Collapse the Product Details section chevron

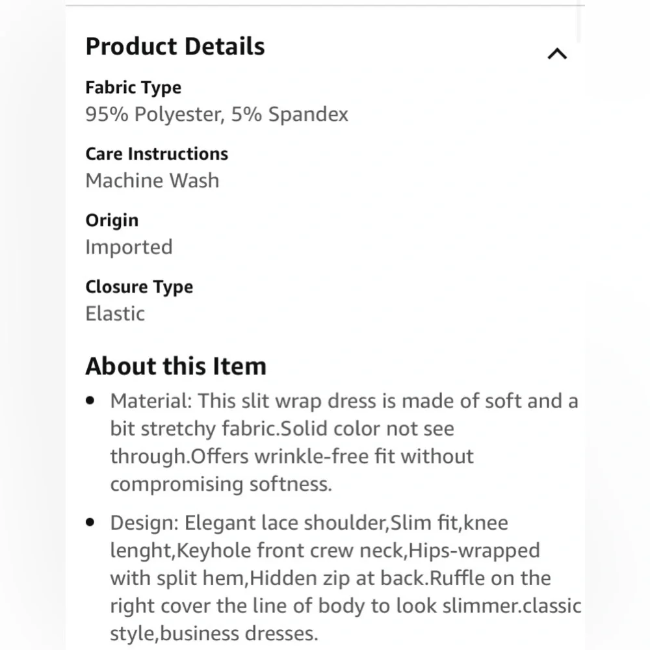tap(557, 54)
